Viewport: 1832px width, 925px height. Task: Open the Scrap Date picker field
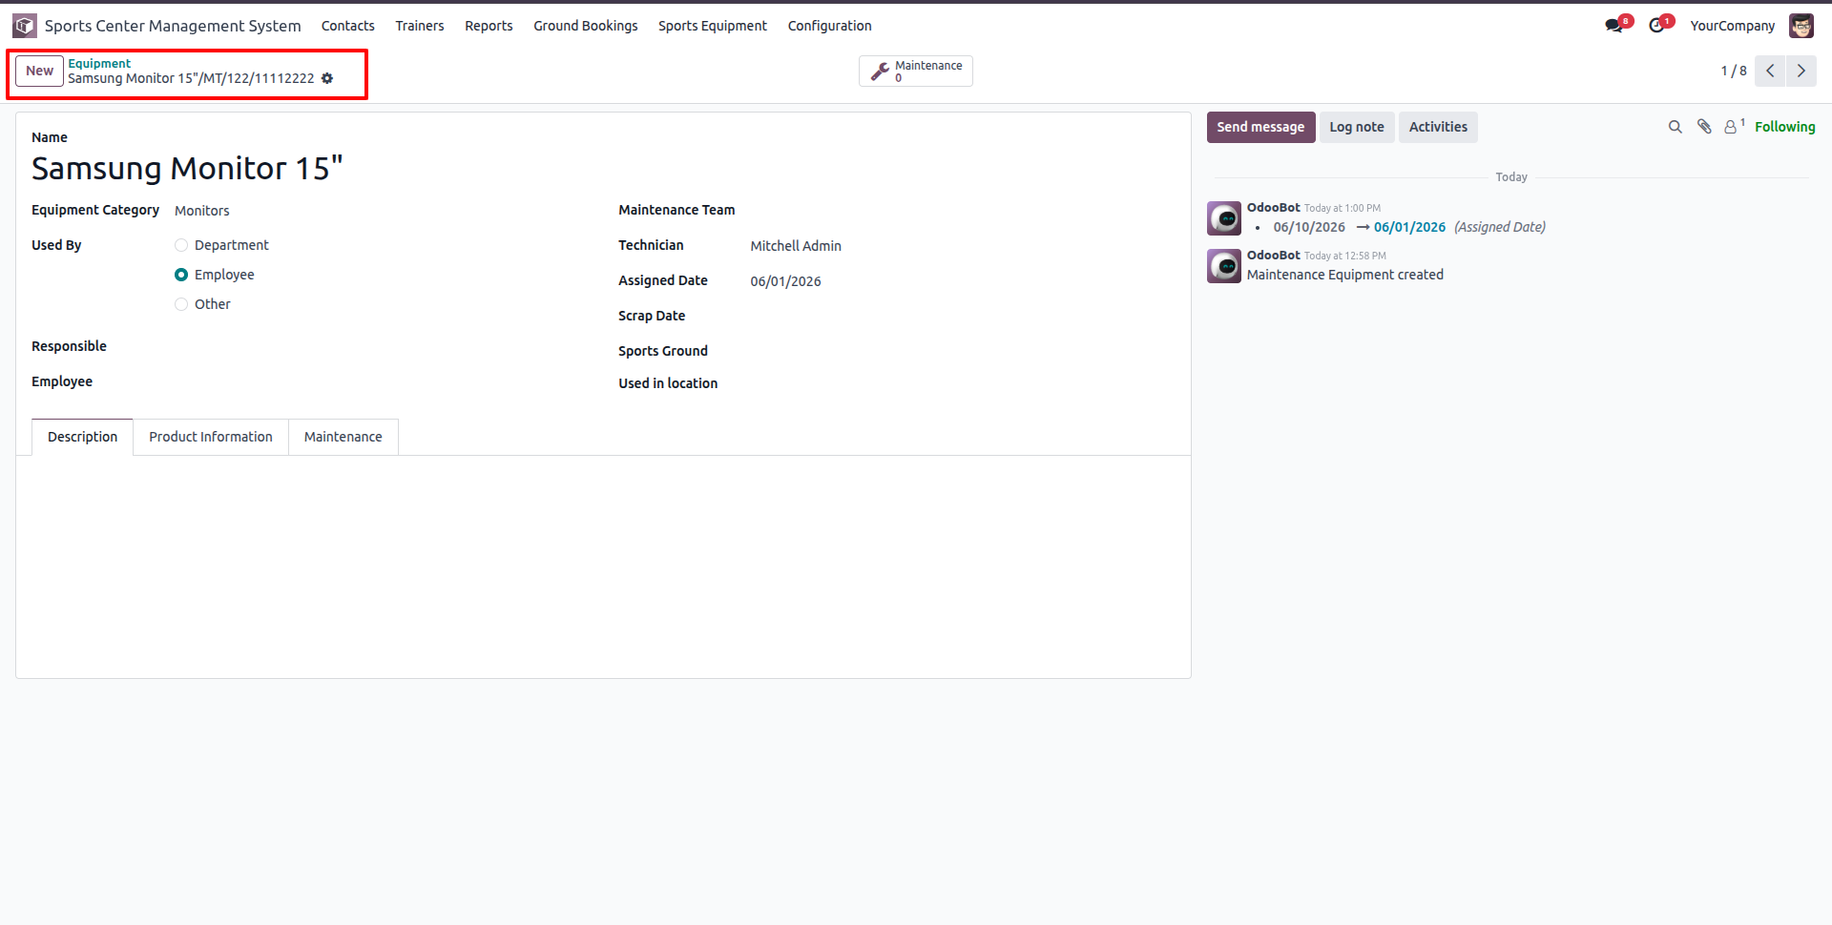point(963,317)
